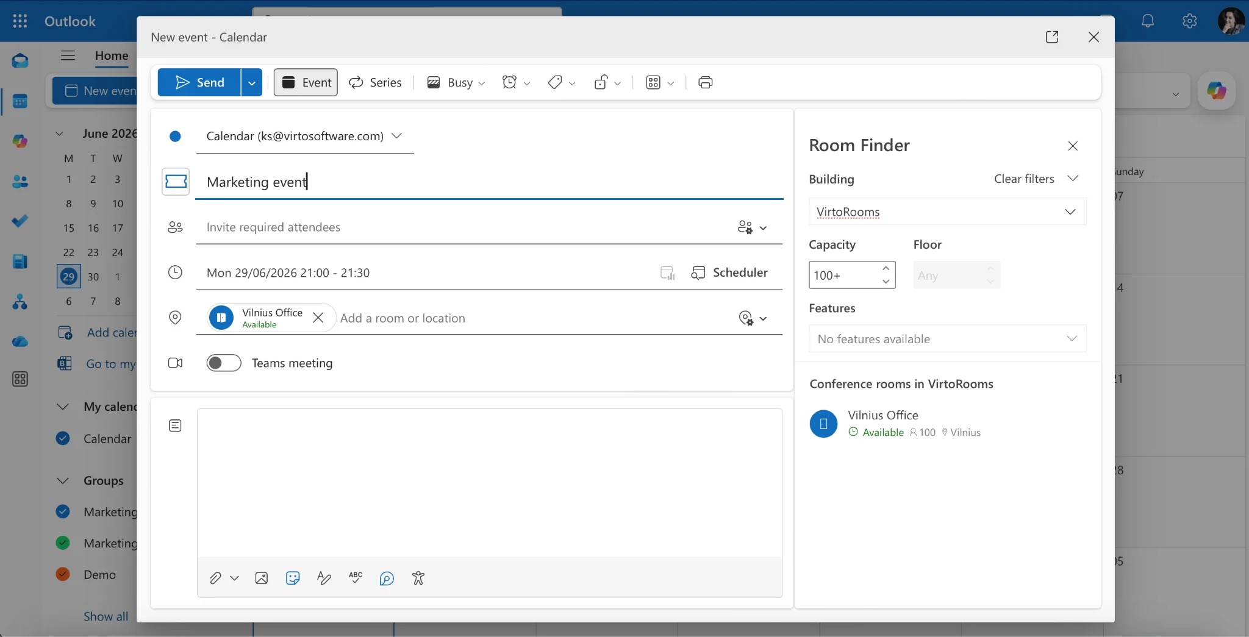Run the ABC spell check editor
Viewport: 1249px width, 637px height.
click(x=356, y=578)
